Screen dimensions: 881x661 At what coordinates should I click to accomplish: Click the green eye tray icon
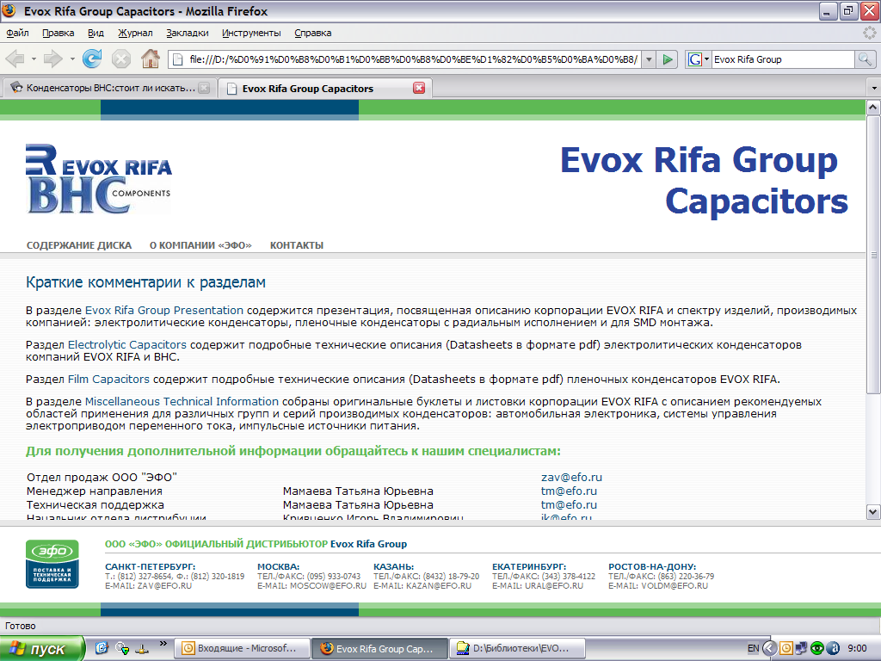pyautogui.click(x=817, y=649)
